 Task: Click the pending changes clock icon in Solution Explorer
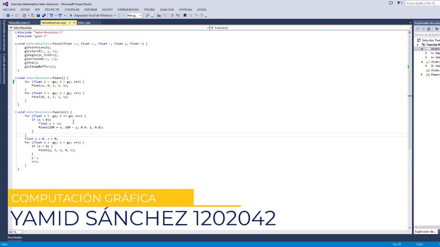[x=437, y=29]
